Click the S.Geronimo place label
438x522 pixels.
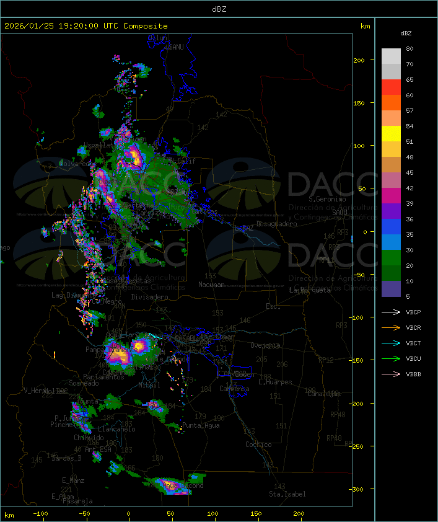click(x=327, y=199)
